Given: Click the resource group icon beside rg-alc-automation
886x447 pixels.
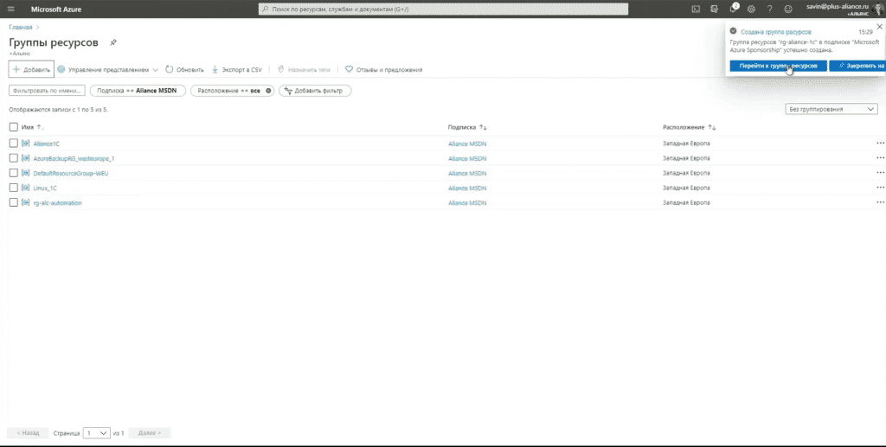Looking at the screenshot, I should click(x=25, y=202).
